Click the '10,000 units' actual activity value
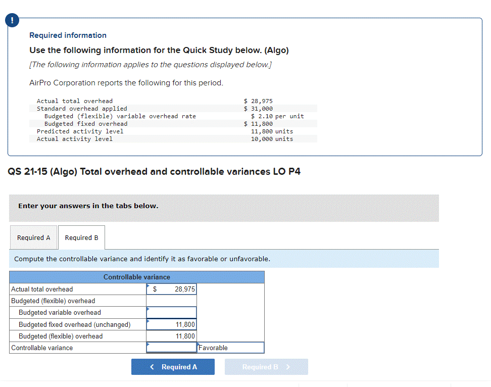Screen dimensions: 491x387 (272, 139)
